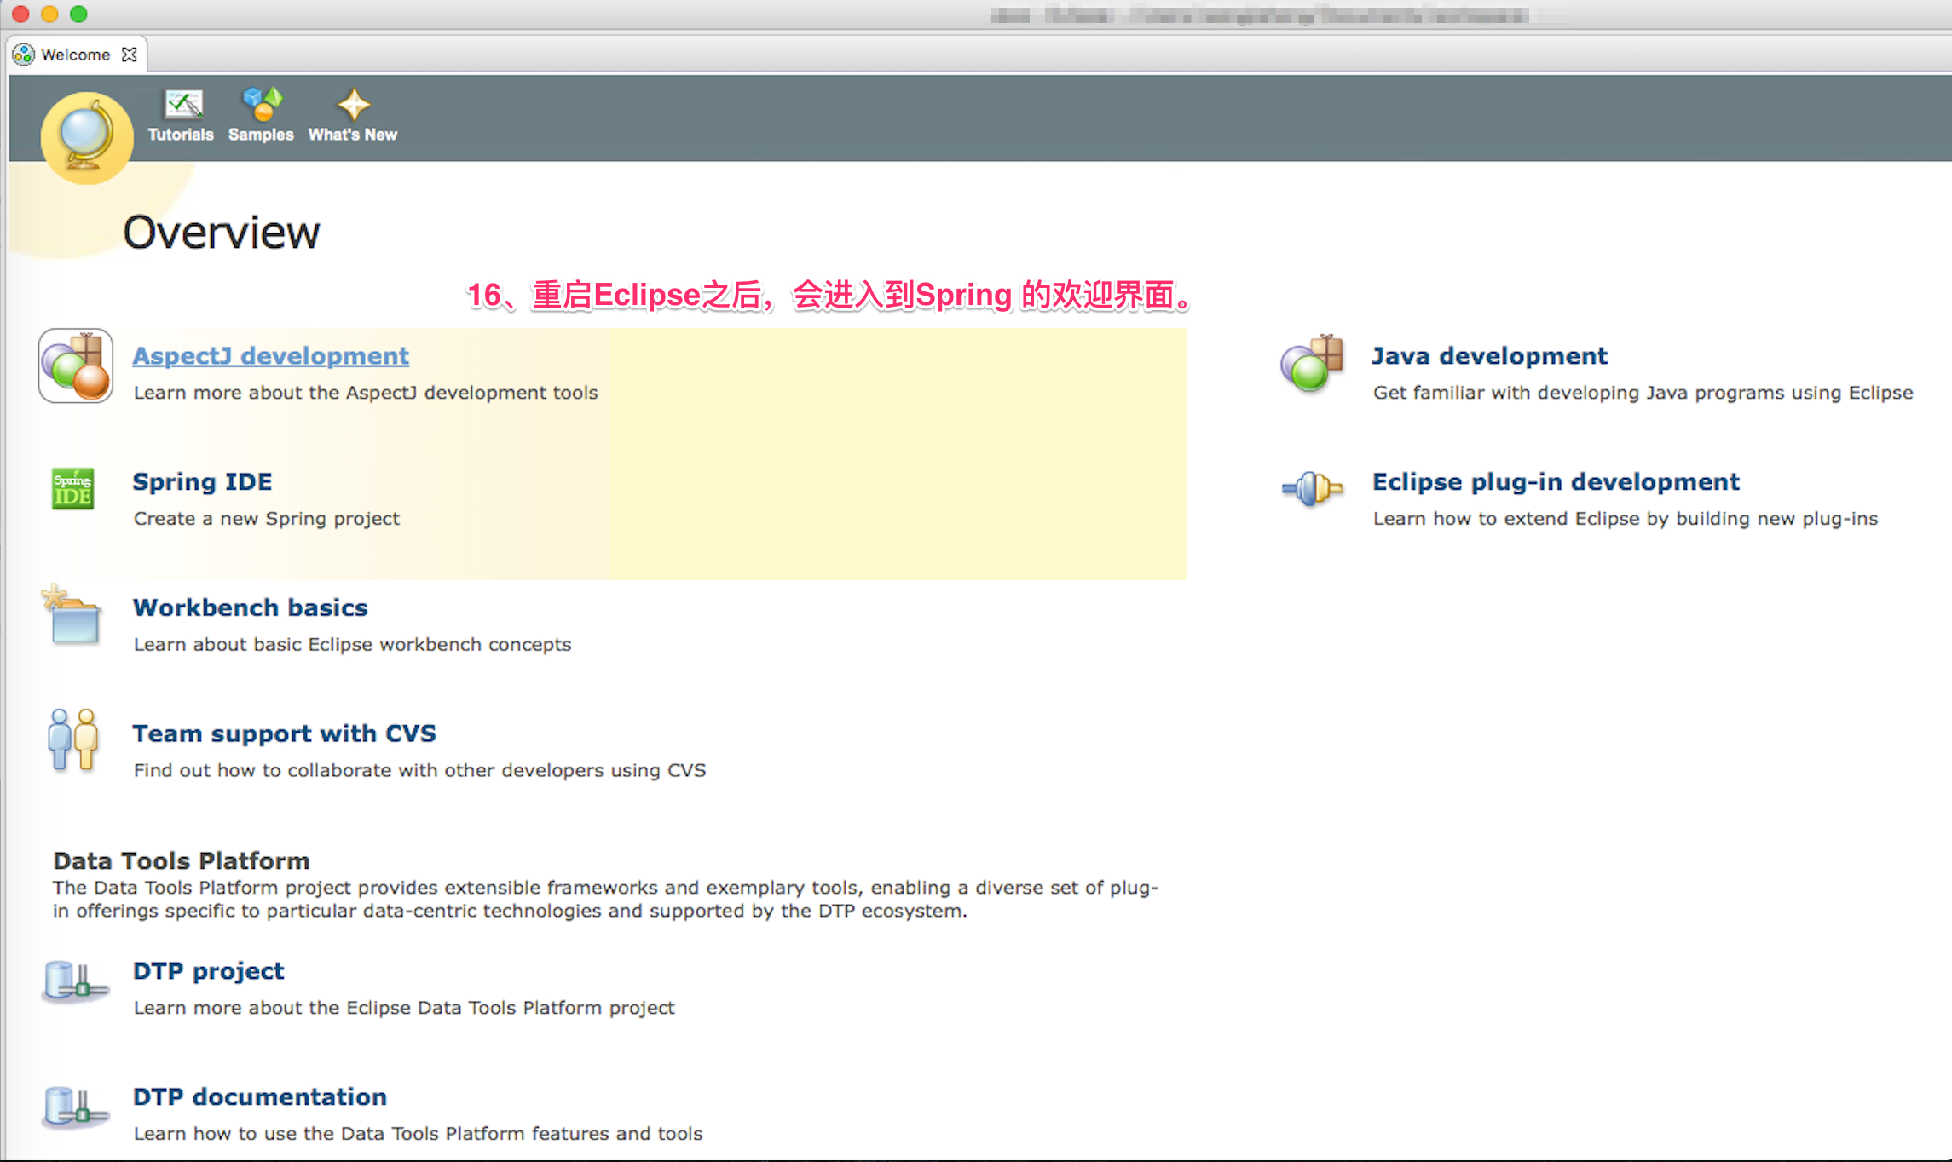Click the DTP documentation database icon
Screen dimensions: 1952x1162
pos(75,1107)
